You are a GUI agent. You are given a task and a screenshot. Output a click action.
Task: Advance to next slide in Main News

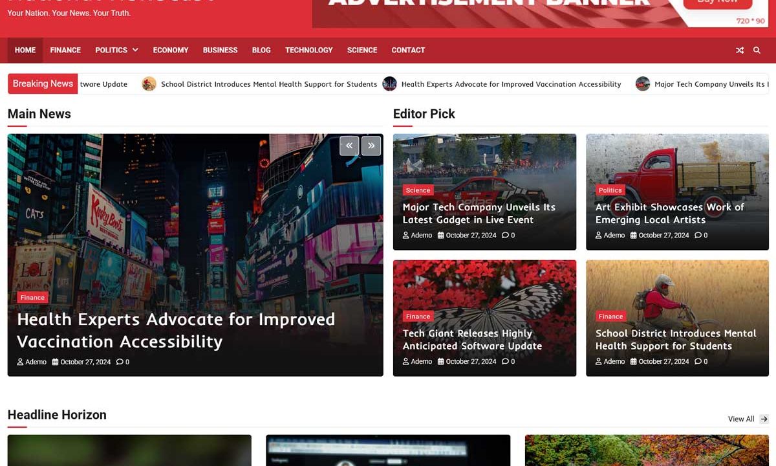(x=371, y=146)
